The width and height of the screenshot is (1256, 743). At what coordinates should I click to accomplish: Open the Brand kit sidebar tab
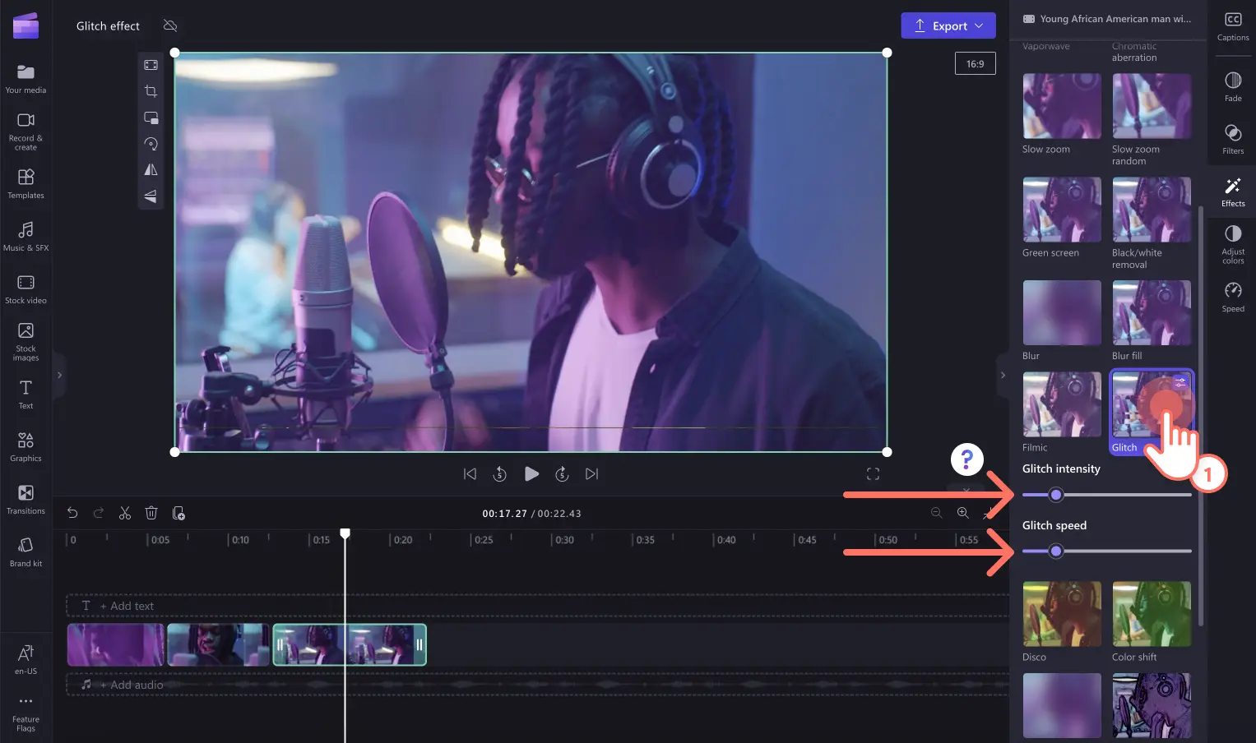25,552
